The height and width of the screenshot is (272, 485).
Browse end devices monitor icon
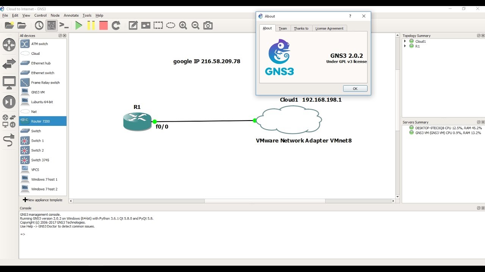[9, 83]
